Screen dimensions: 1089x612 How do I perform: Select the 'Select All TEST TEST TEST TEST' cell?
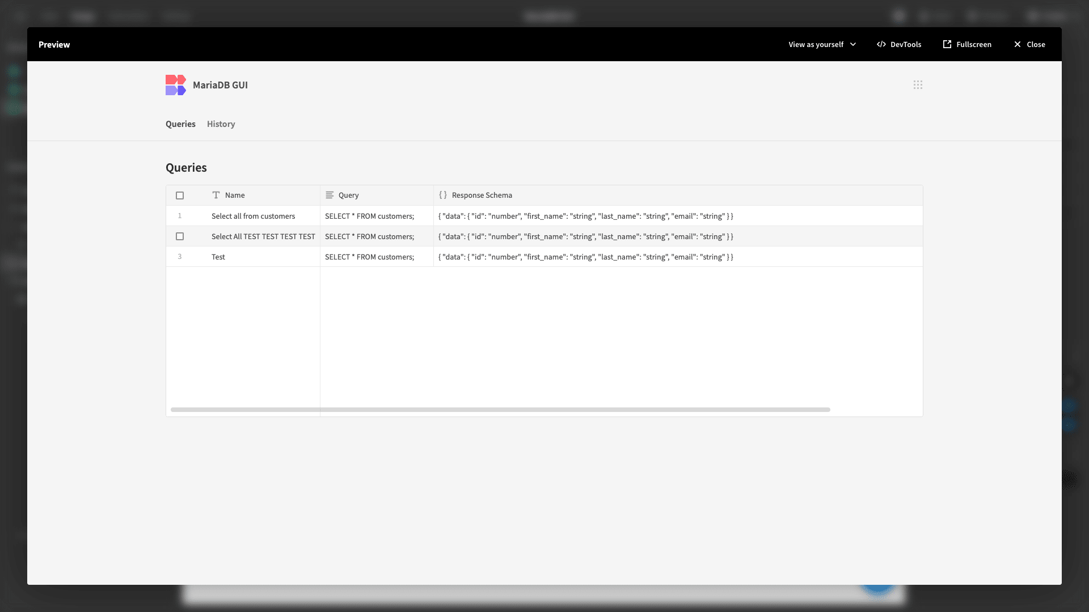[264, 236]
